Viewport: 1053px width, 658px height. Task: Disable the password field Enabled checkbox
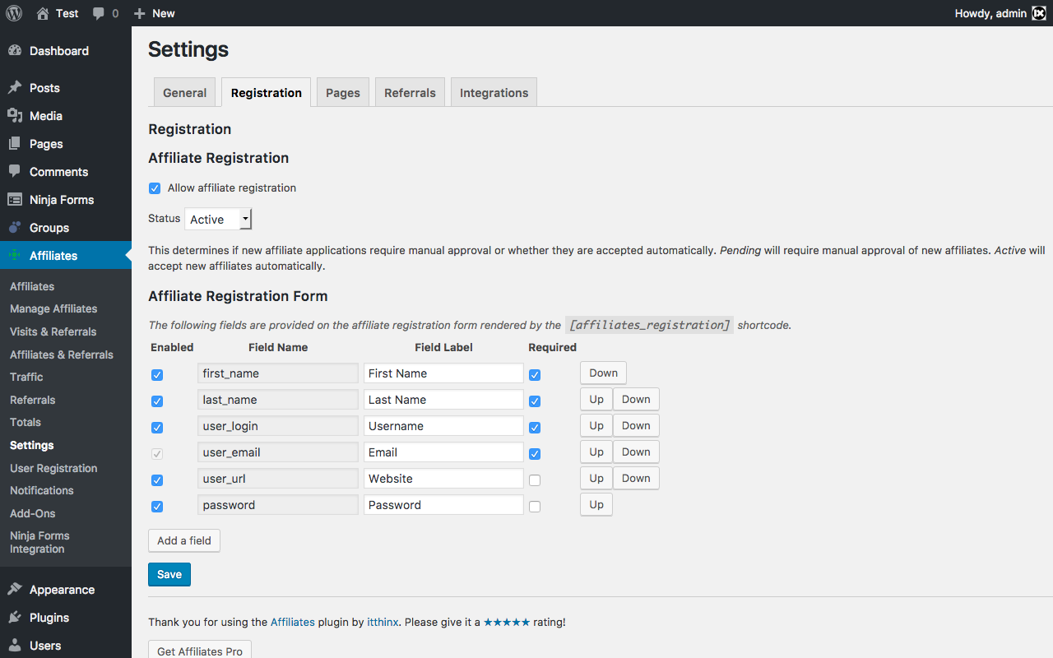point(157,507)
